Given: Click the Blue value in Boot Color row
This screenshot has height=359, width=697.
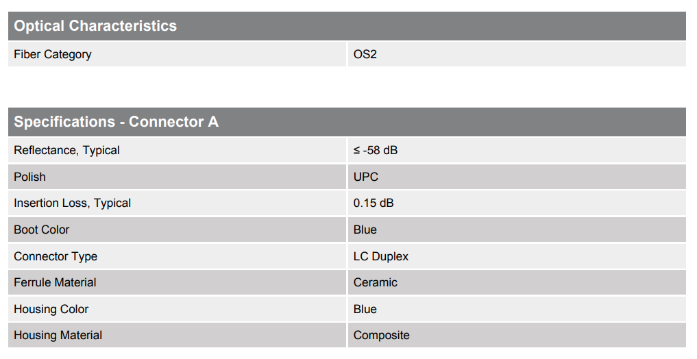Looking at the screenshot, I should pos(365,230).
